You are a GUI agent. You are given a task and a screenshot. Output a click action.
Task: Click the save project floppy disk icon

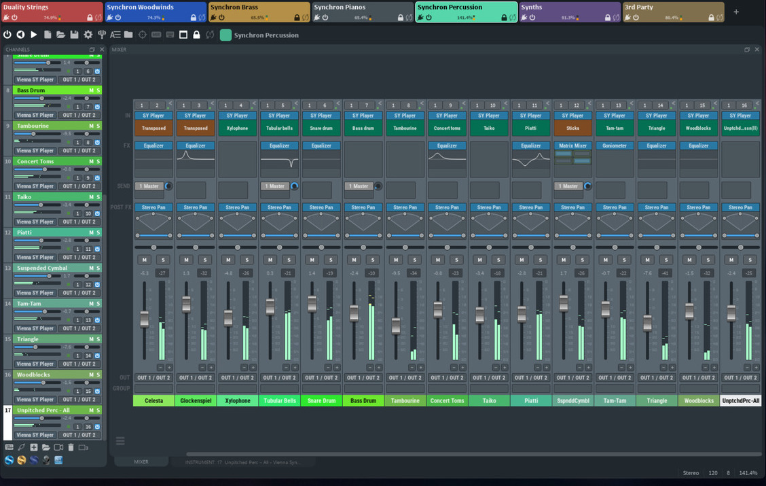pos(74,35)
